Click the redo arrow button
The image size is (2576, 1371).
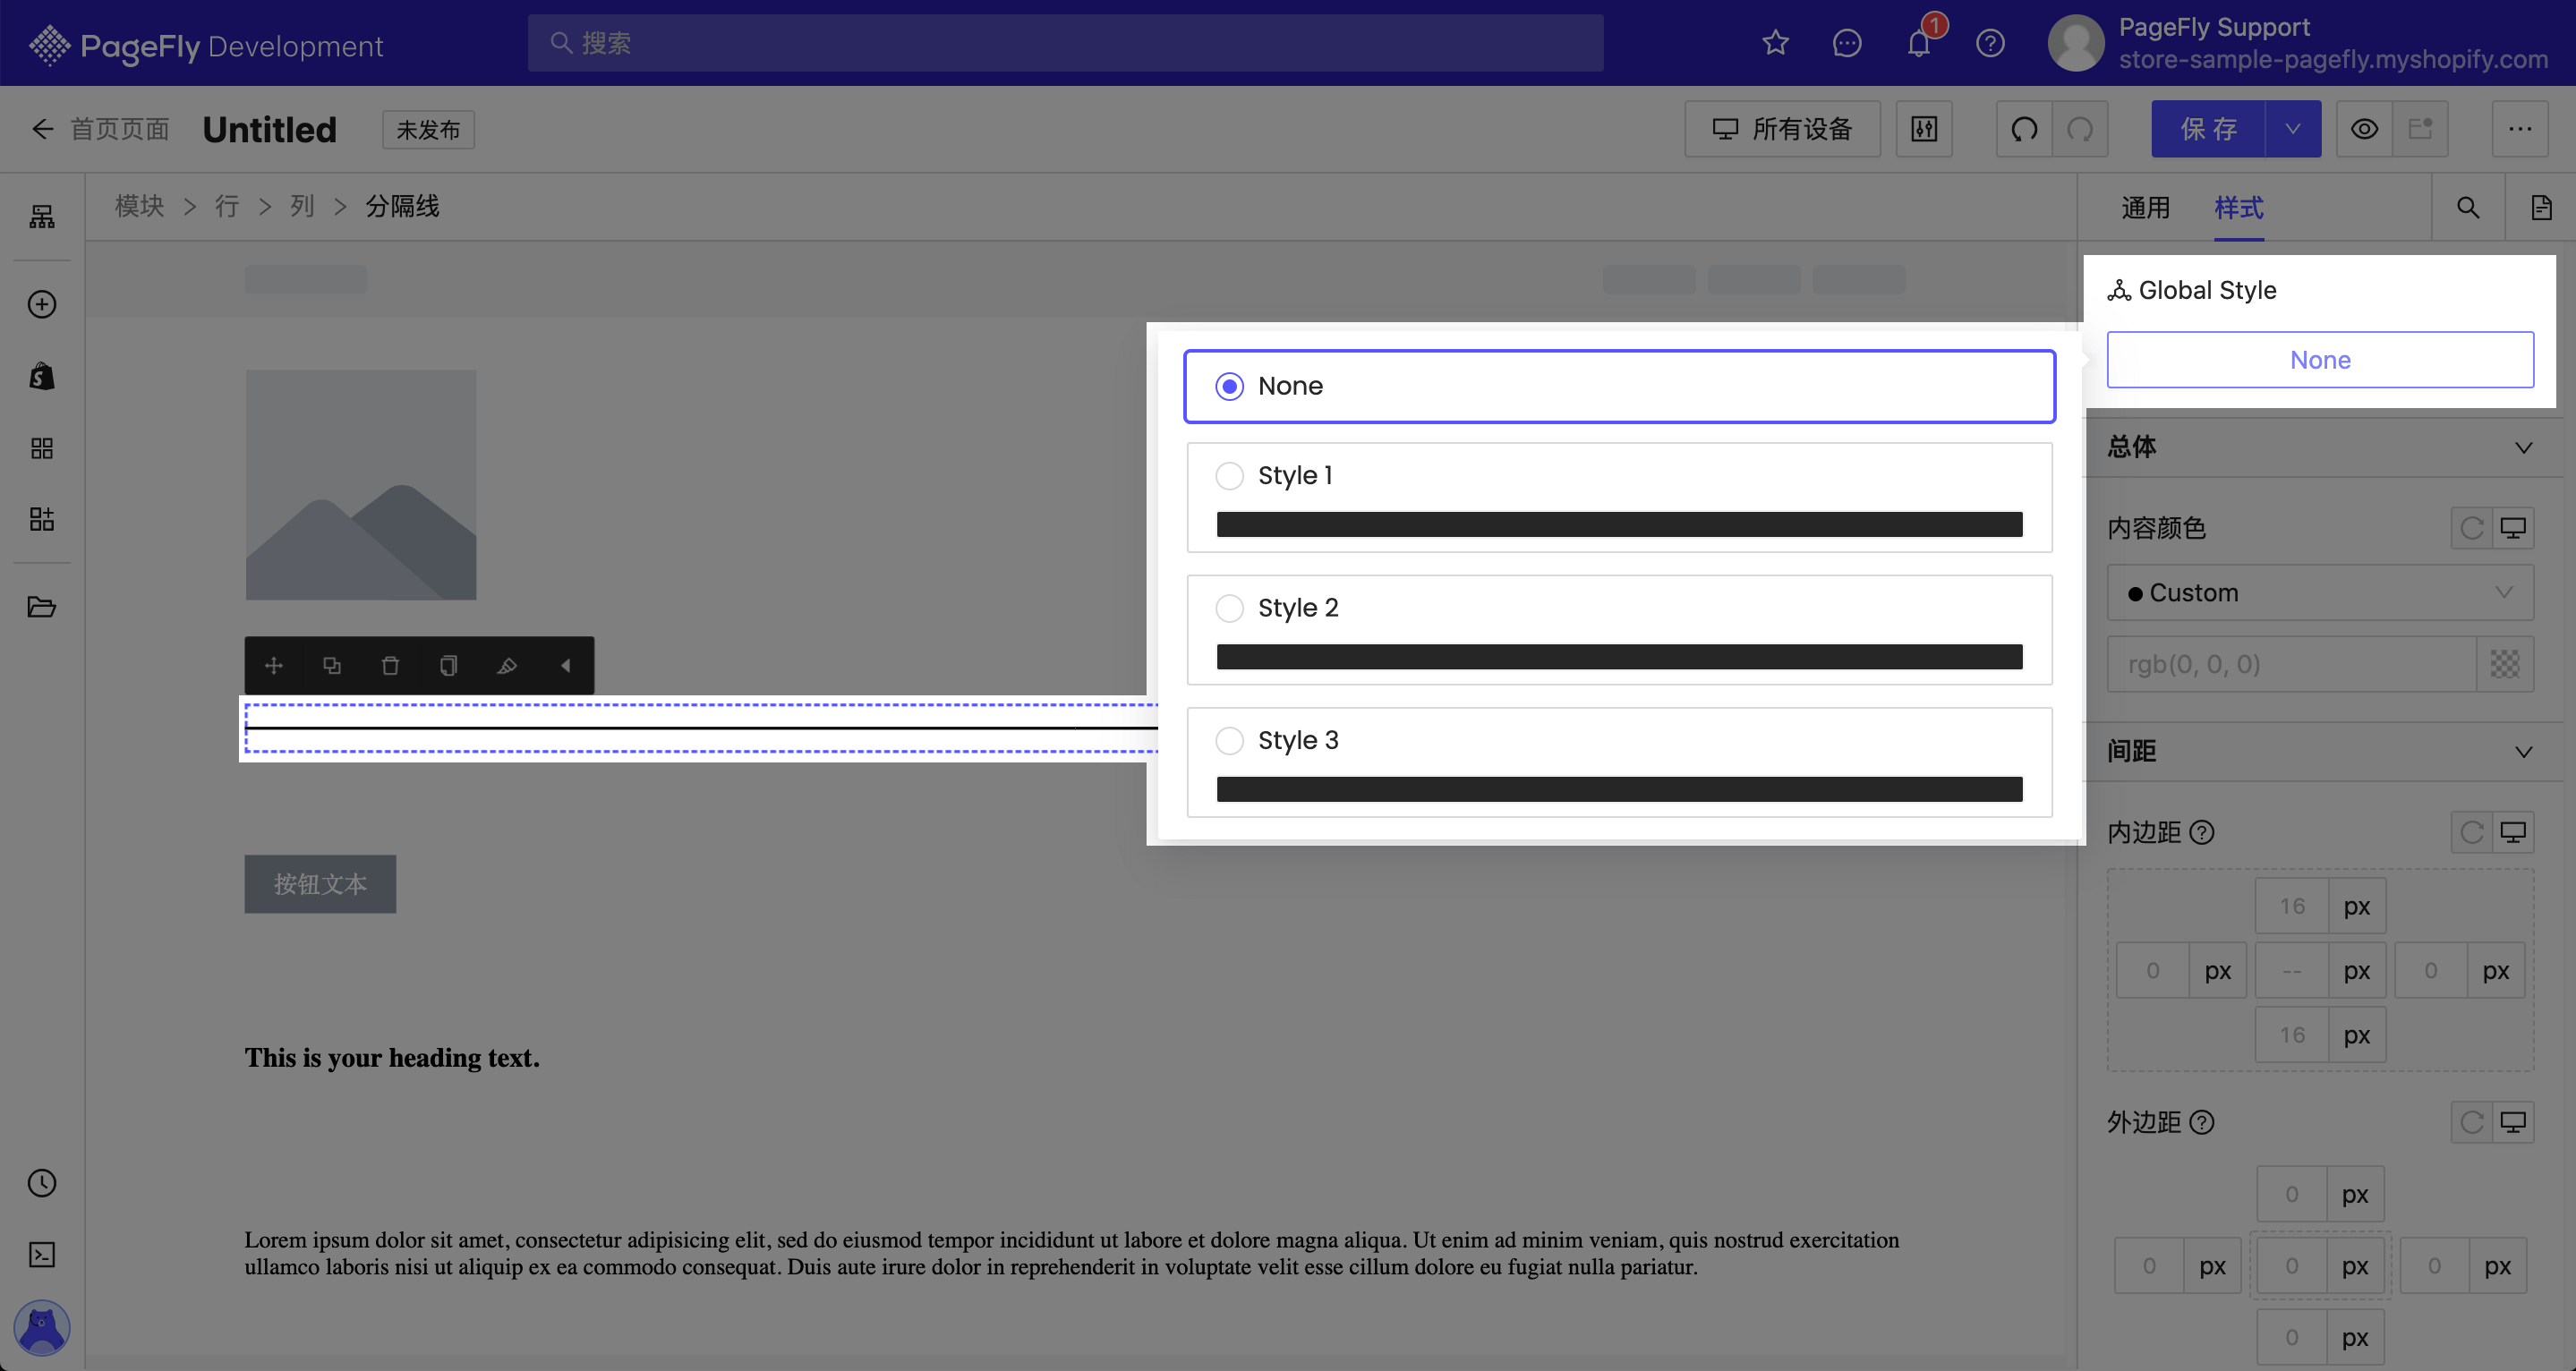(2080, 129)
